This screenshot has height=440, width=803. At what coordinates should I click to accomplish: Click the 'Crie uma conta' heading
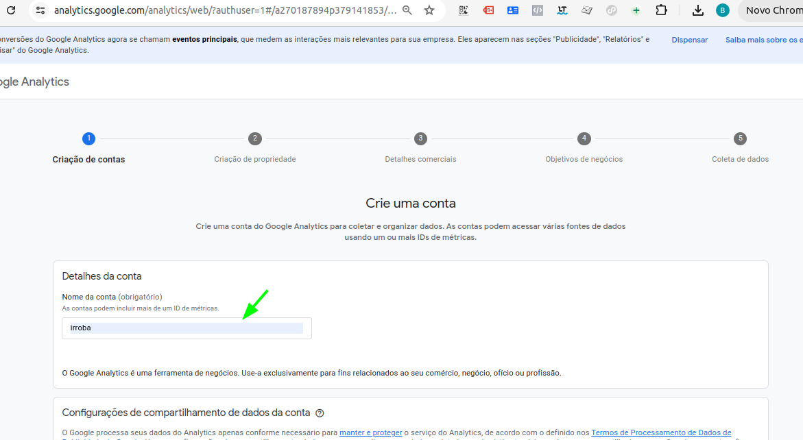[411, 203]
